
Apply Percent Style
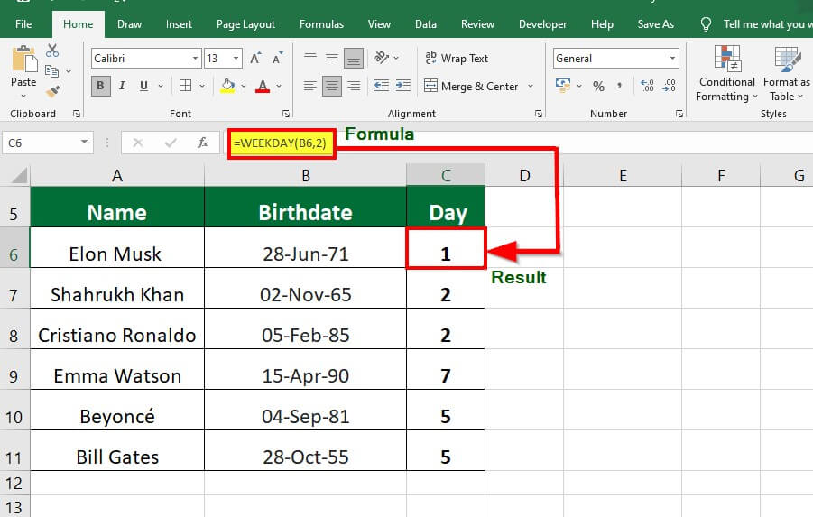598,86
